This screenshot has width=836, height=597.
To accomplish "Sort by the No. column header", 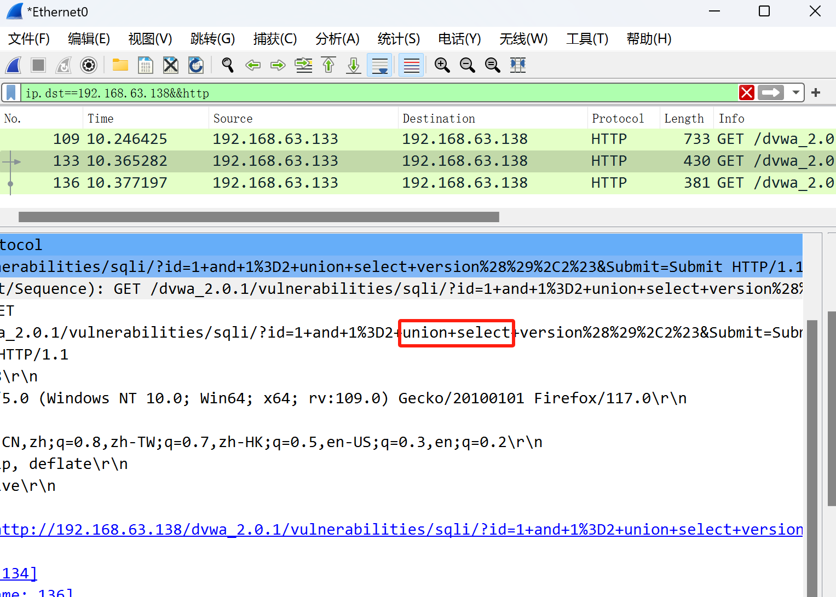I will 42,118.
